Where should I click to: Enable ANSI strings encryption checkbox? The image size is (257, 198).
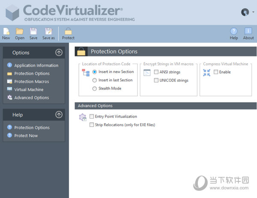(156, 72)
